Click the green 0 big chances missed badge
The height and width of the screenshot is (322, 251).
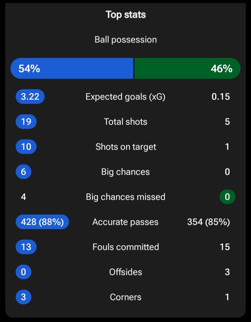point(227,197)
